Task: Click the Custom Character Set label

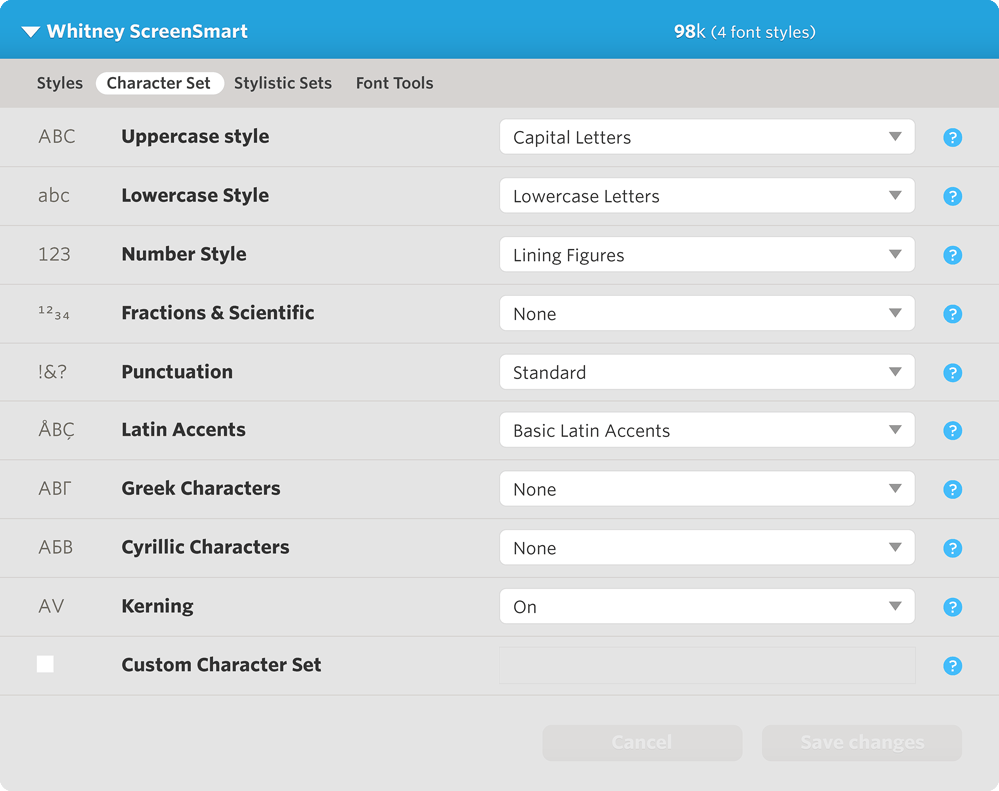Action: point(221,665)
